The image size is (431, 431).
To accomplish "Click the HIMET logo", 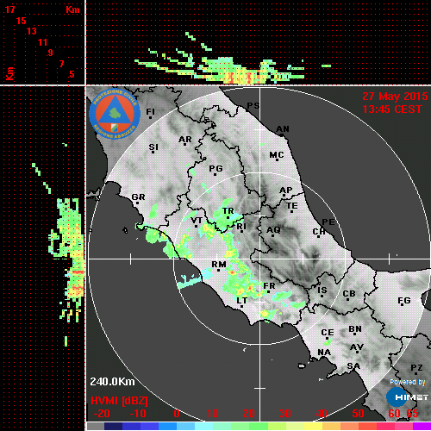I will pyautogui.click(x=407, y=397).
